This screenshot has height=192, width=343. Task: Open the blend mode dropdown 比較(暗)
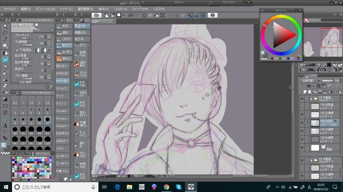point(310,80)
